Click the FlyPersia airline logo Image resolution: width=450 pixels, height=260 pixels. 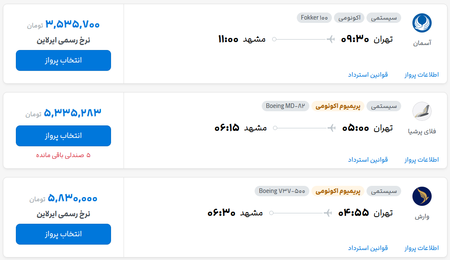tap(422, 111)
